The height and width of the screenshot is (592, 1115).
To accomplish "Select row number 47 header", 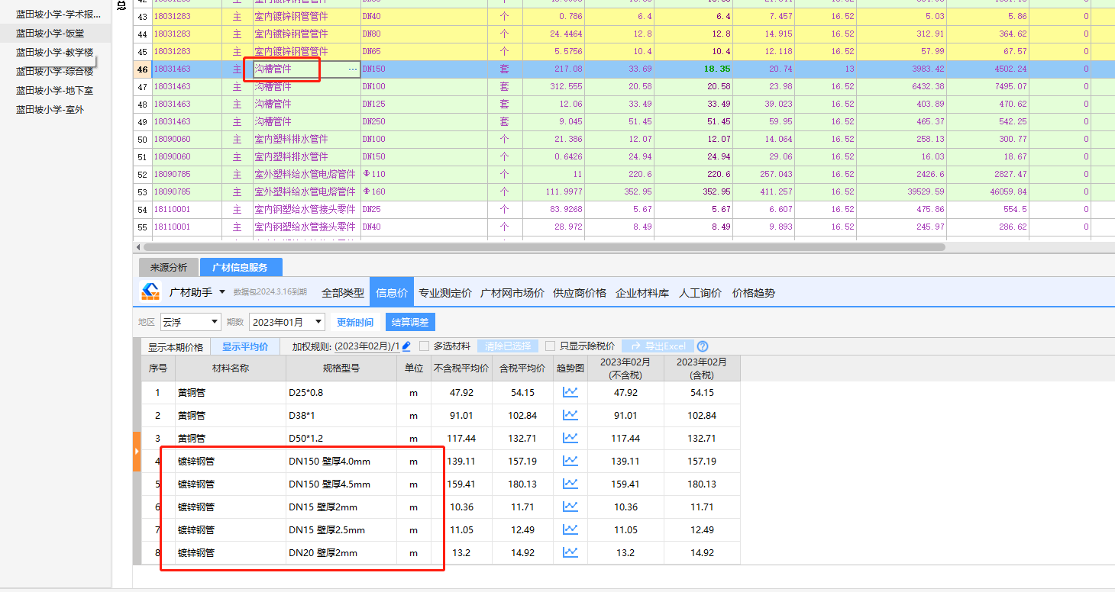I will click(x=142, y=87).
